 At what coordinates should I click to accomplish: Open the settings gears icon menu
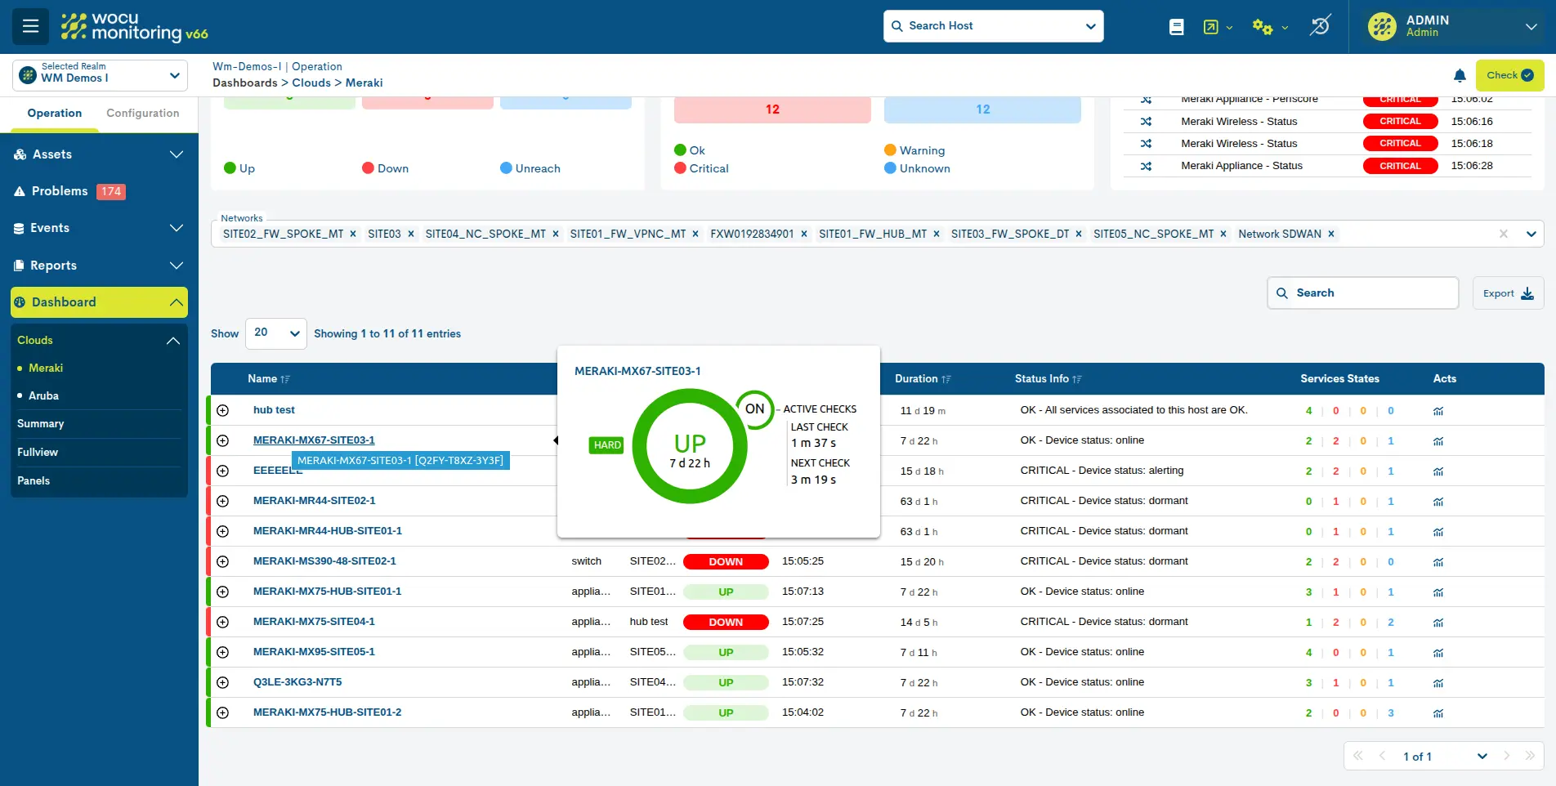pos(1263,27)
